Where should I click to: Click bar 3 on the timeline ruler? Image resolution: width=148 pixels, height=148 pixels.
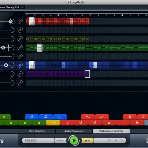tap(90, 15)
